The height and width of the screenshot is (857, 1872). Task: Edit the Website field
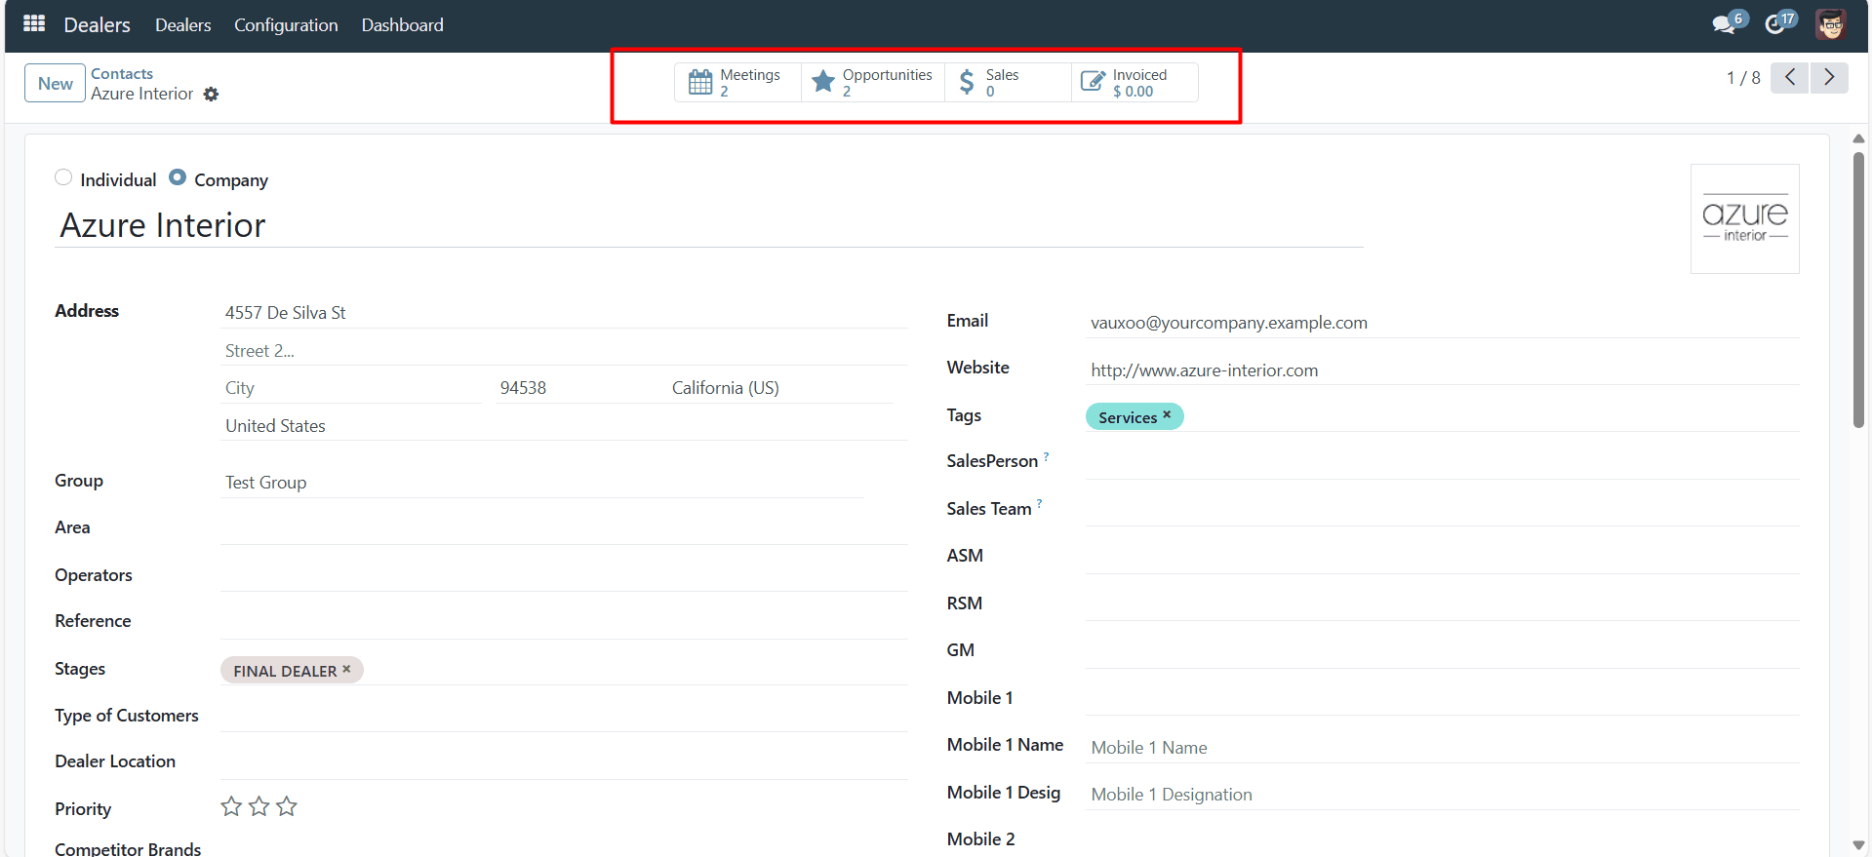[1442, 370]
